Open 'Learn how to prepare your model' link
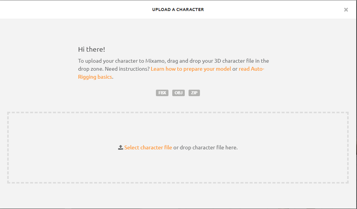Image resolution: width=357 pixels, height=209 pixels. click(191, 69)
